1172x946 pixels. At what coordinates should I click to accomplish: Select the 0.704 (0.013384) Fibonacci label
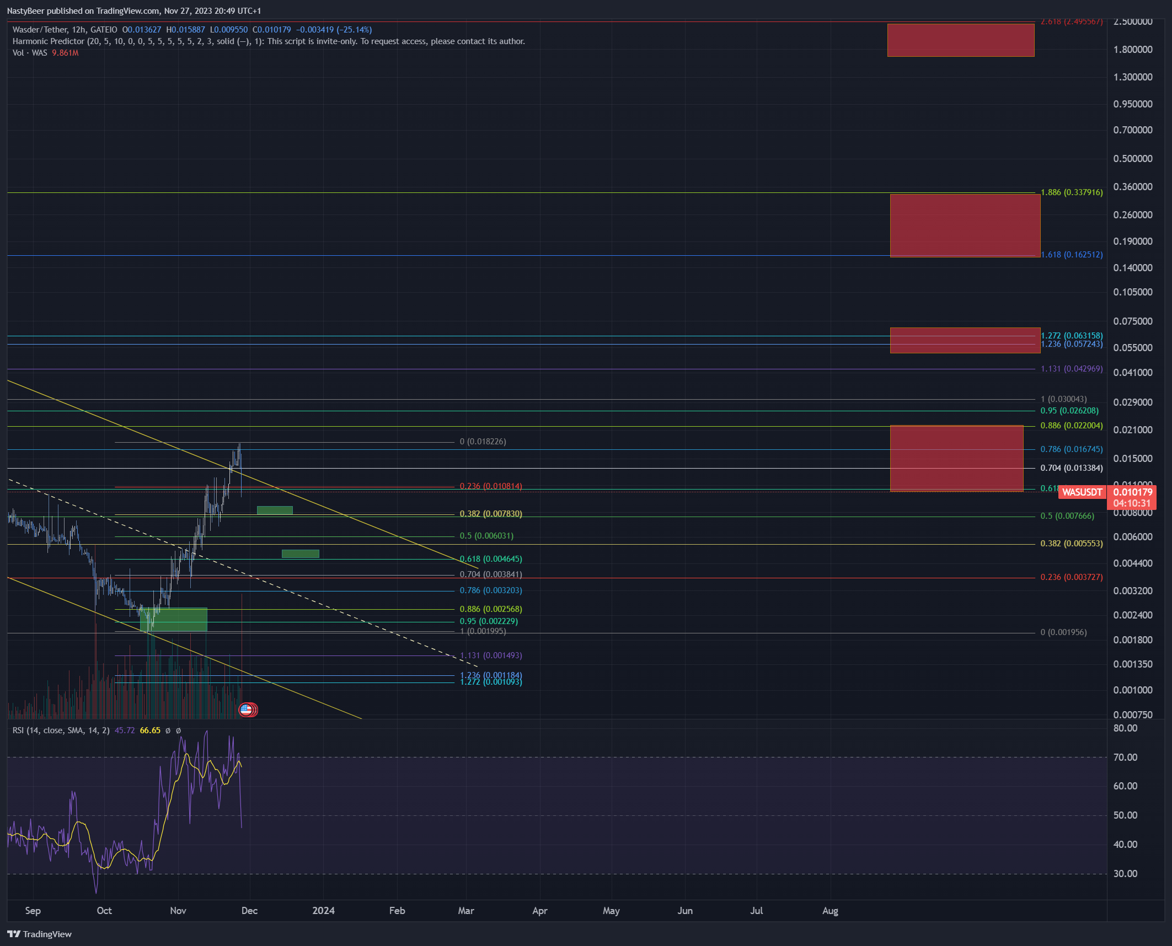pyautogui.click(x=1072, y=468)
